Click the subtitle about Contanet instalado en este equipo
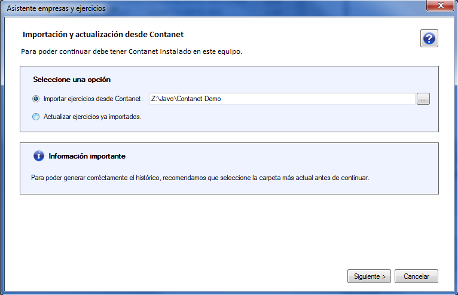458x295 pixels. tap(132, 51)
